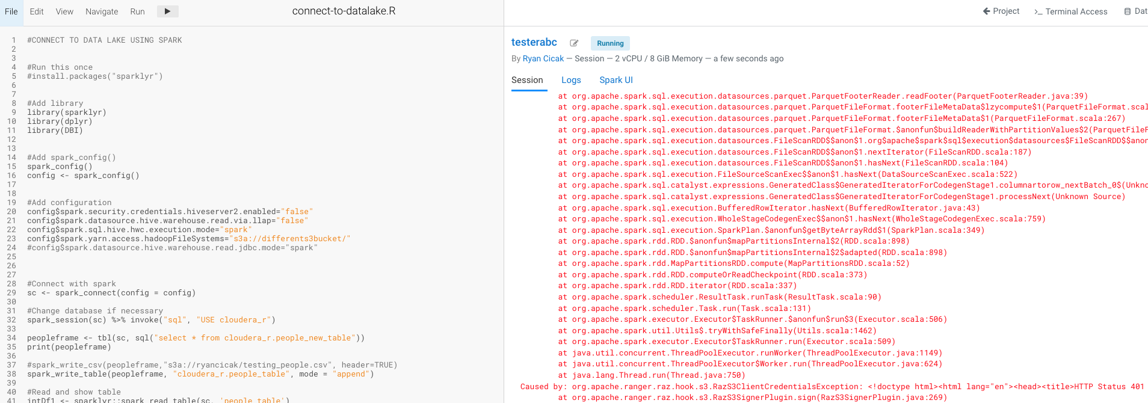This screenshot has width=1148, height=403.
Task: Click the java.lang.Thread.run stack trace line
Action: 651,375
